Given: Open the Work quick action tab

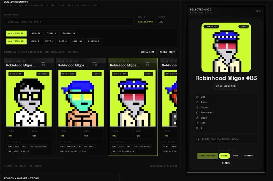Looking at the screenshot, I should pyautogui.click(x=236, y=156).
